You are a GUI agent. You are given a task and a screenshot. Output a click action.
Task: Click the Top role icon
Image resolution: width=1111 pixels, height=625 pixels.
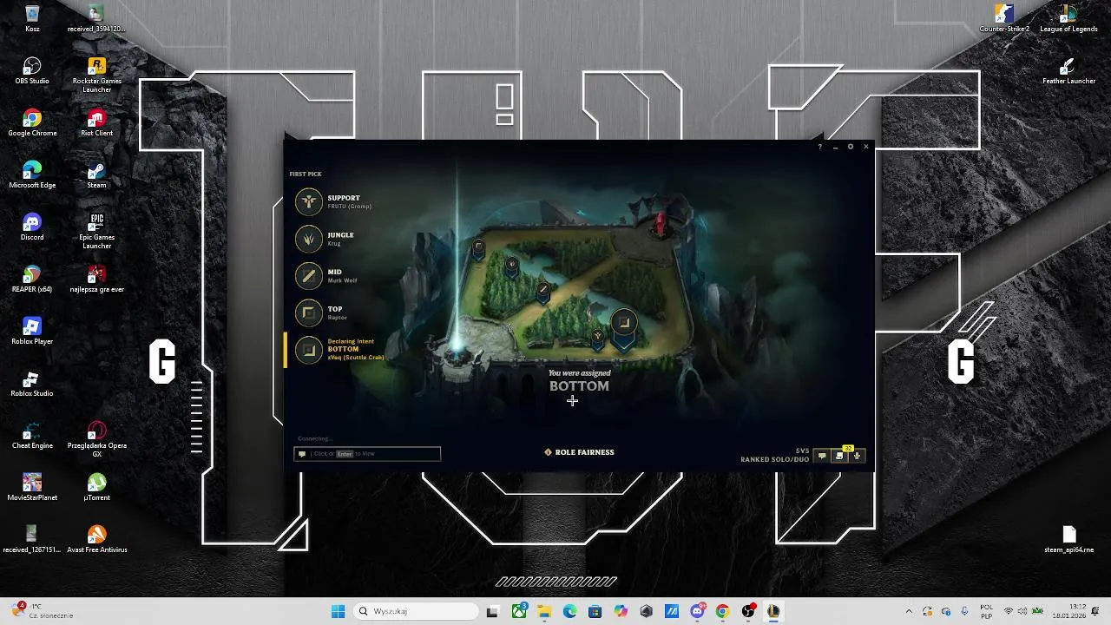point(308,312)
